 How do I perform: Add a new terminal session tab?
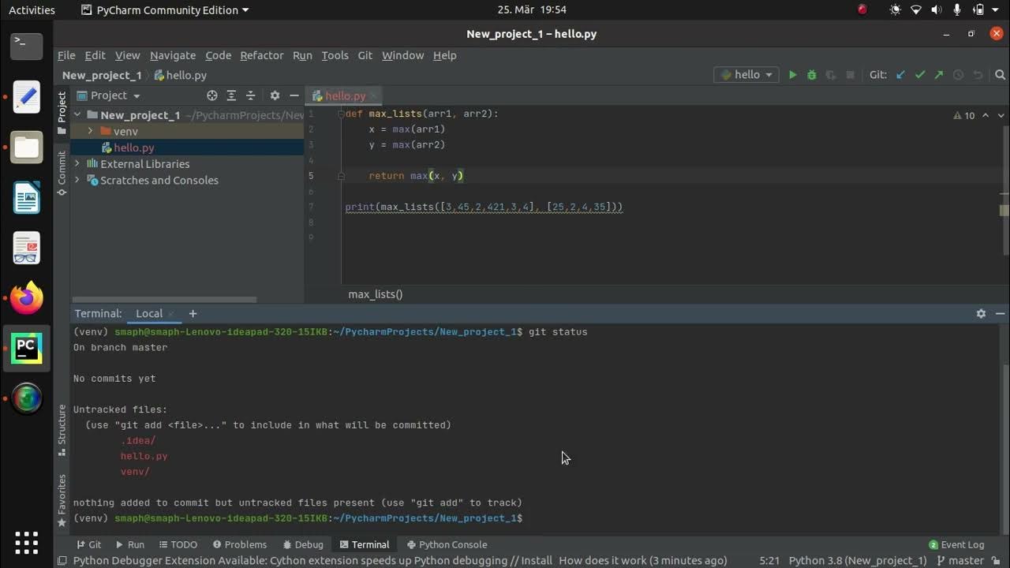[193, 313]
